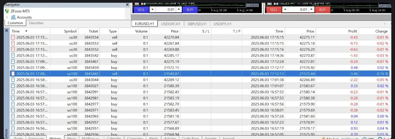Image resolution: width=395 pixels, height=139 pixels.
Task: Click the selected row's sell deal icon
Action: [13, 74]
